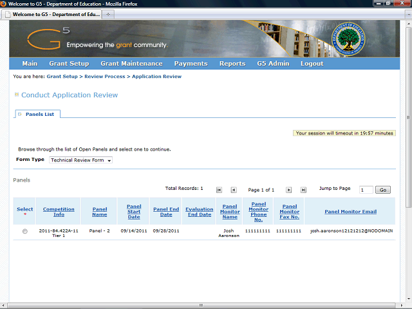
Task: Click the Jump to Page input field
Action: (366, 190)
